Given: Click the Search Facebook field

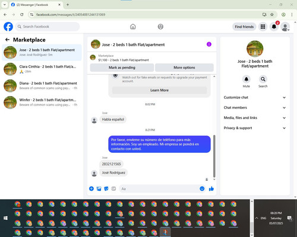Looking at the screenshot, I should (x=48, y=27).
